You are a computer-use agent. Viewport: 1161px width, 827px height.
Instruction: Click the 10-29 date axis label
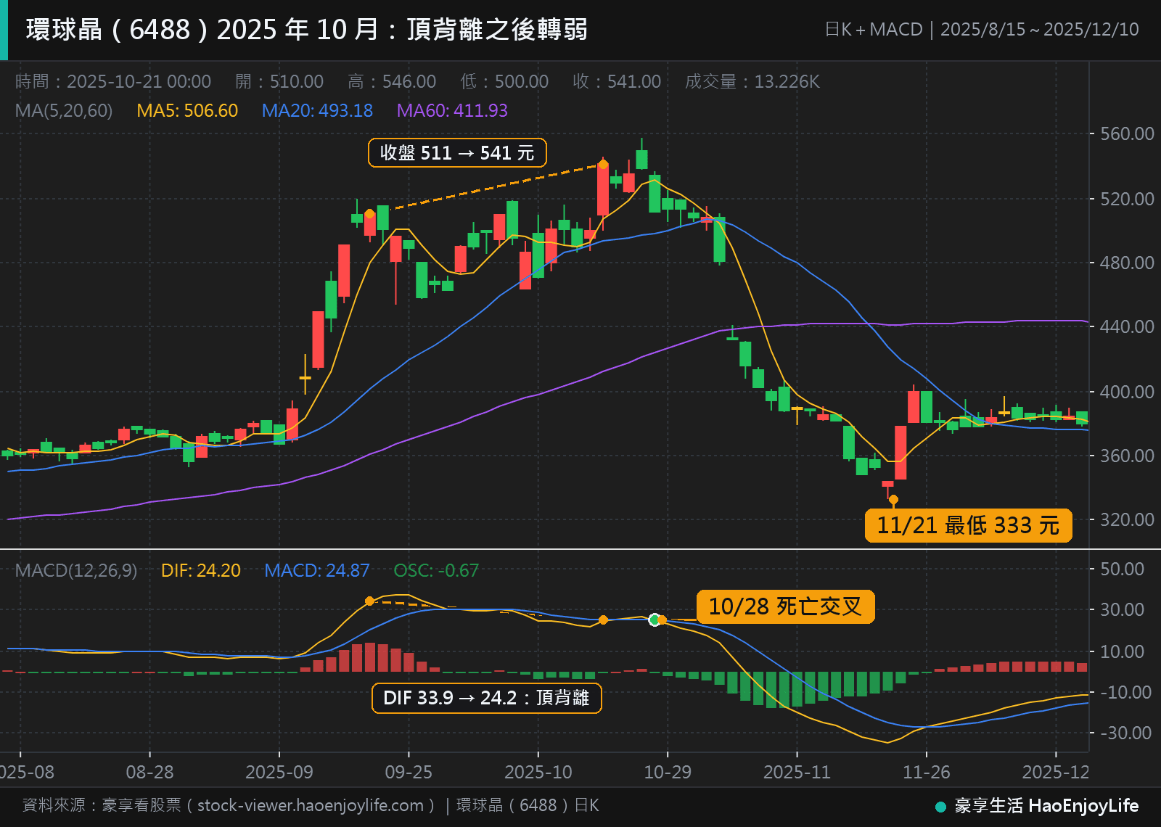[x=668, y=772]
